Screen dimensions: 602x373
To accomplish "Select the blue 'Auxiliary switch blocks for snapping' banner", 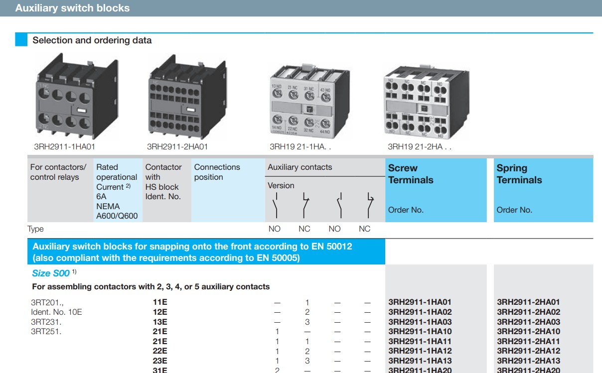I will (x=206, y=252).
